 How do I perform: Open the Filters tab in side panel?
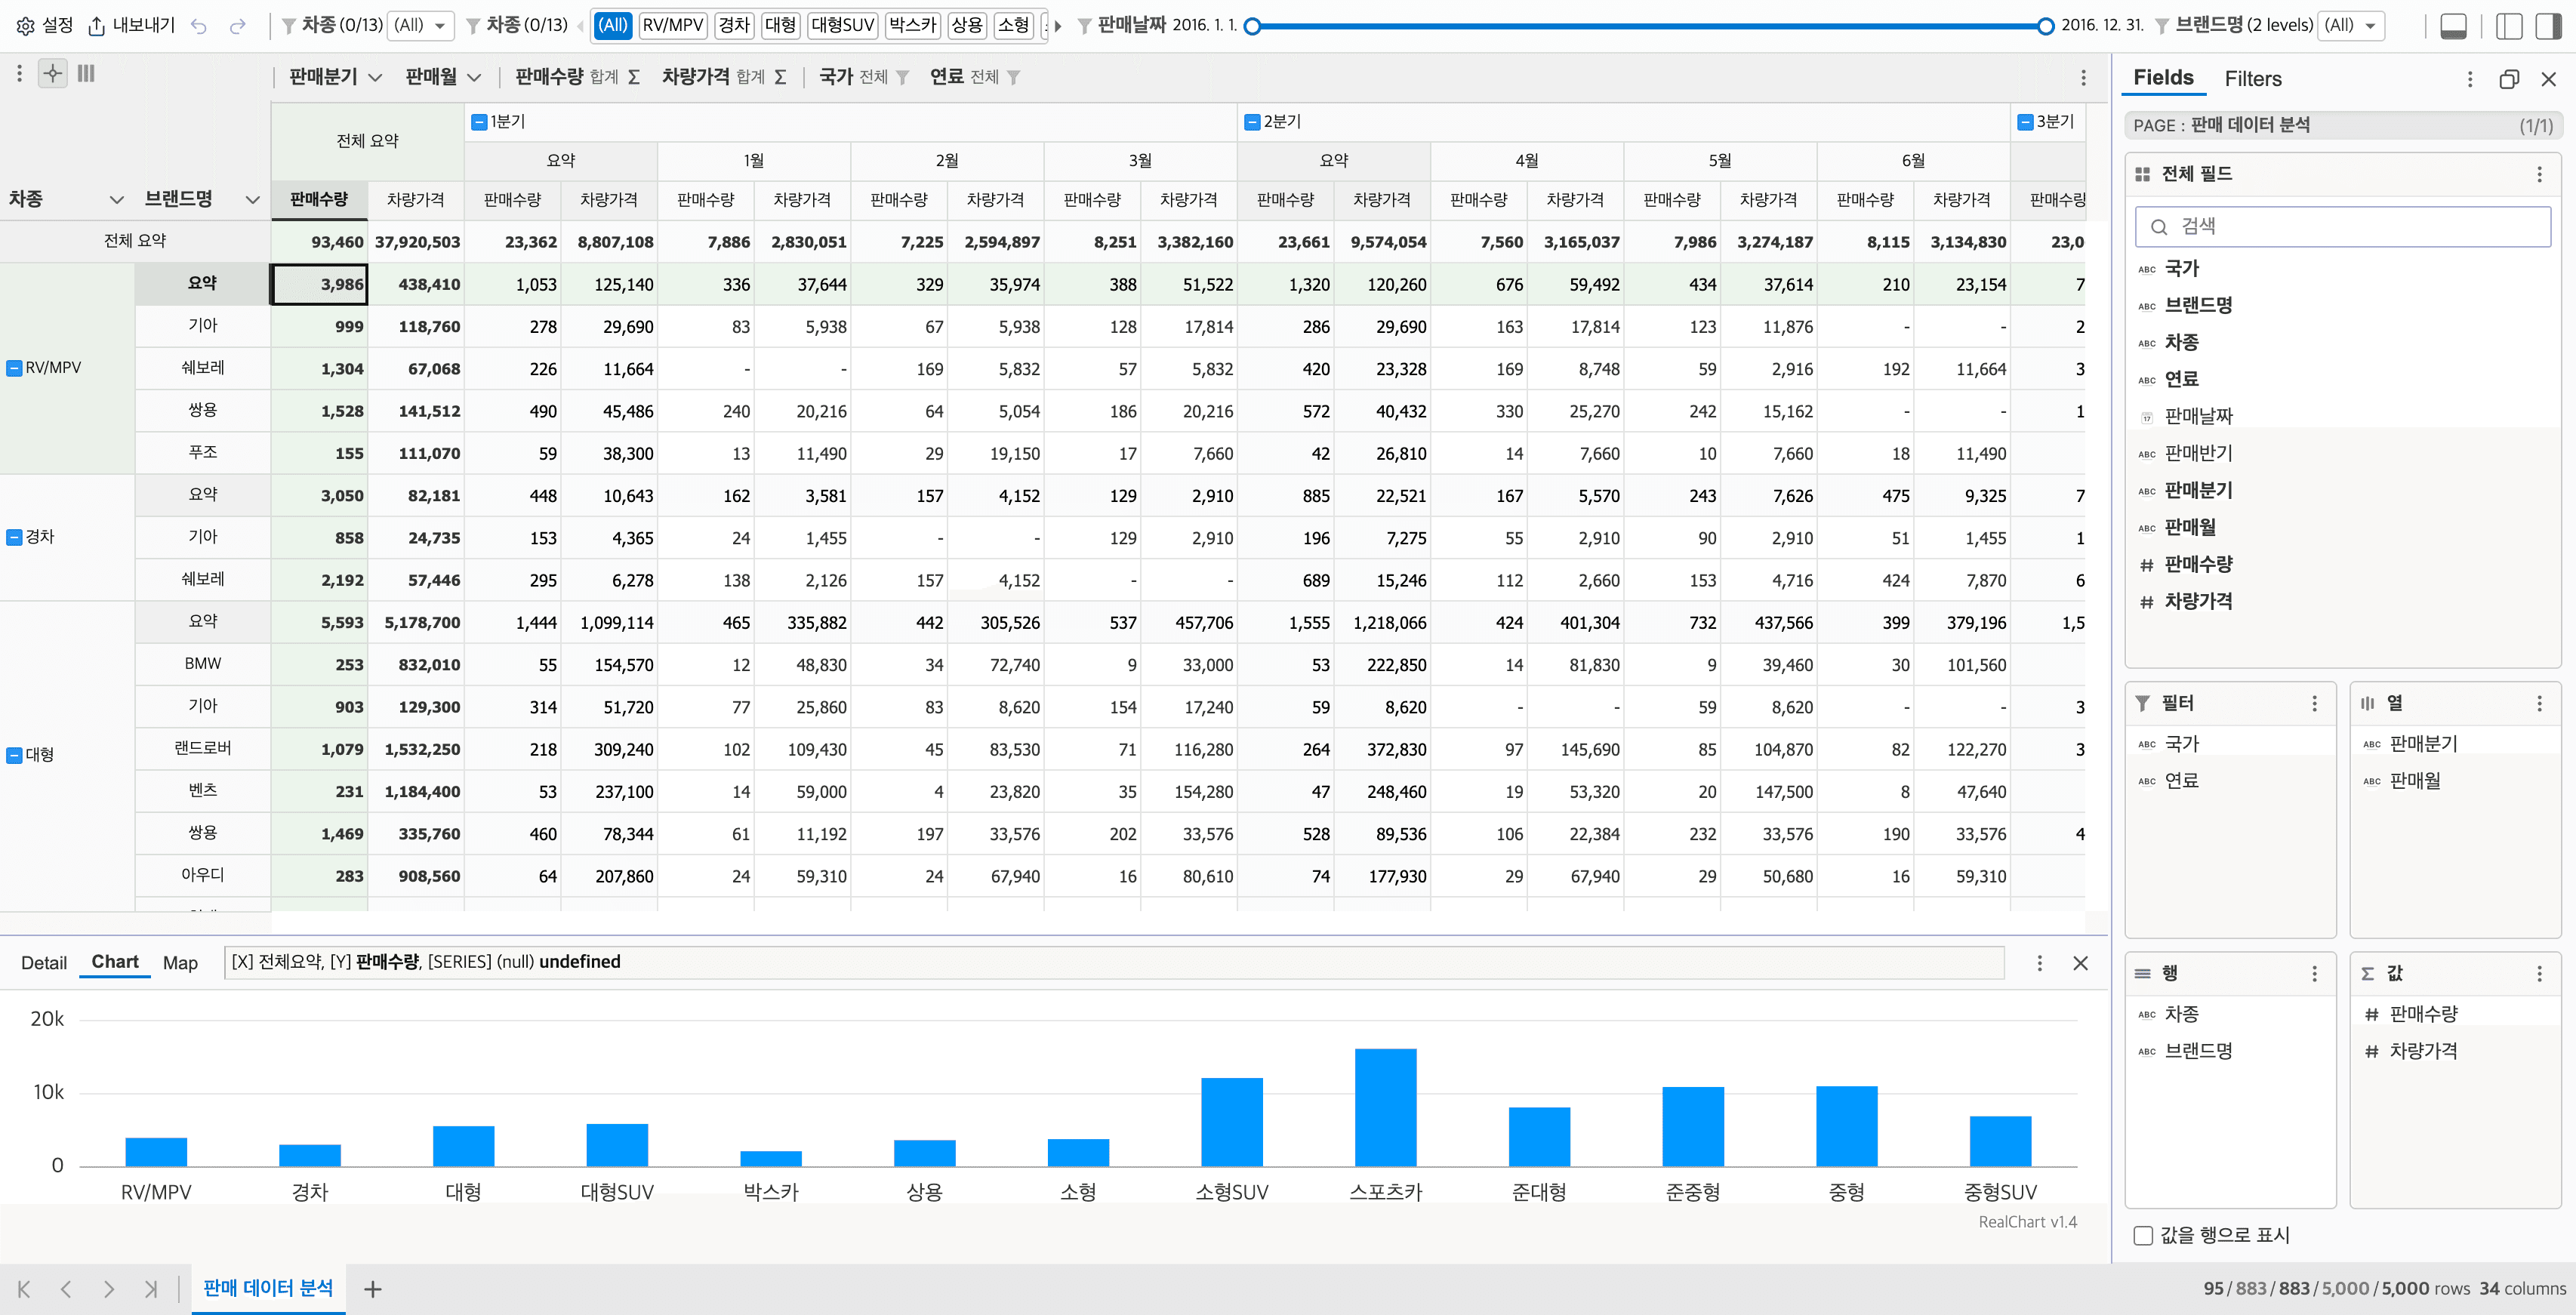pyautogui.click(x=2253, y=79)
